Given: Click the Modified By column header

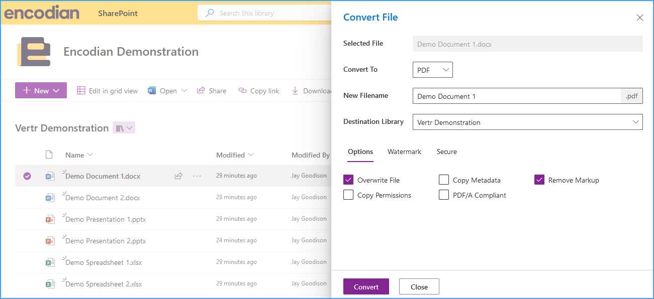Looking at the screenshot, I should coord(311,155).
